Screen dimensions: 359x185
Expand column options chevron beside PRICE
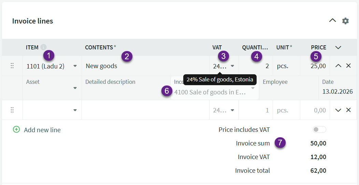coord(338,47)
